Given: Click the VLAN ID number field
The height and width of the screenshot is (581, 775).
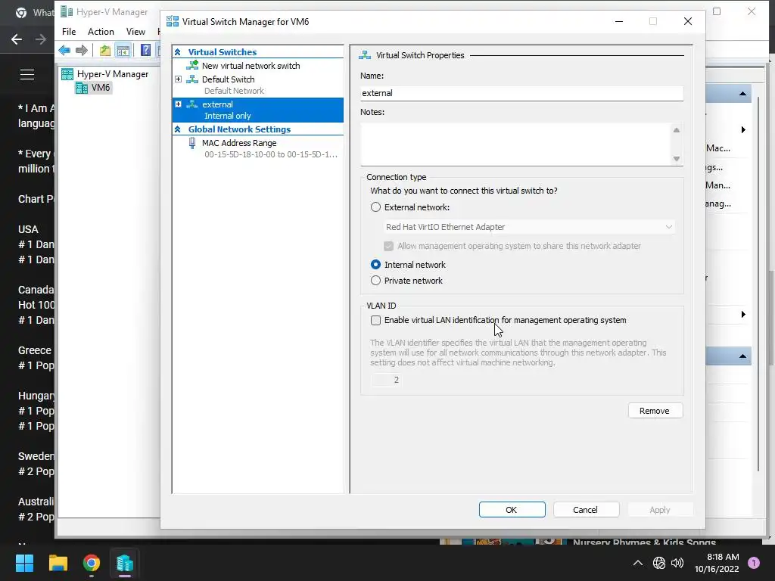Looking at the screenshot, I should pos(386,380).
